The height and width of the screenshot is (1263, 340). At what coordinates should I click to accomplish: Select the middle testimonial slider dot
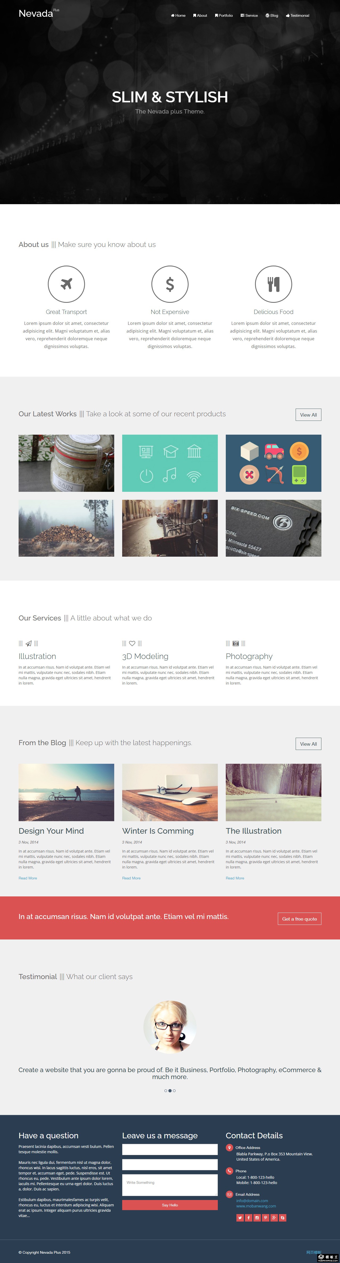pyautogui.click(x=170, y=1090)
